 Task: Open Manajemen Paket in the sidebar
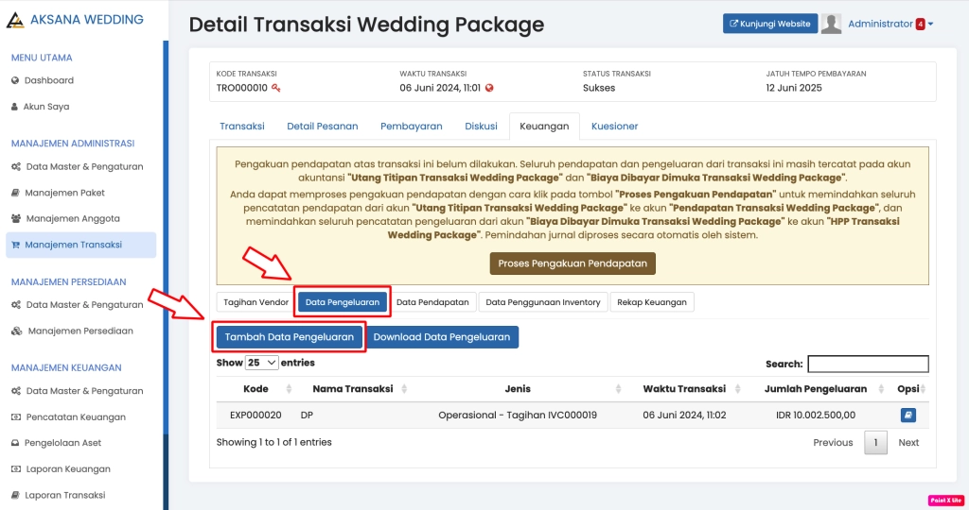pos(64,193)
